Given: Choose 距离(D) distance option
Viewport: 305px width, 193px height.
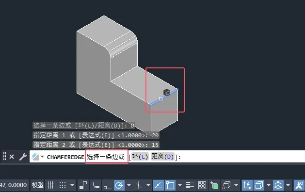Looking at the screenshot, I should point(162,157).
